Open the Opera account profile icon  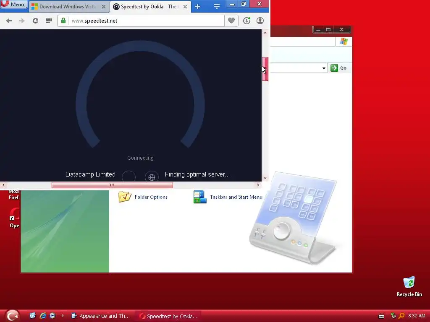tap(260, 21)
